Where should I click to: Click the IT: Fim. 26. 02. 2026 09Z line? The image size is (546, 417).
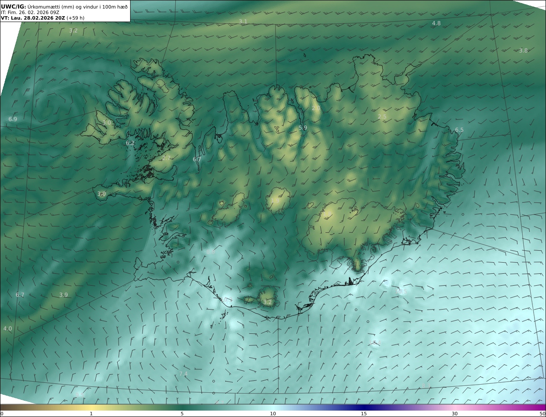(31, 13)
